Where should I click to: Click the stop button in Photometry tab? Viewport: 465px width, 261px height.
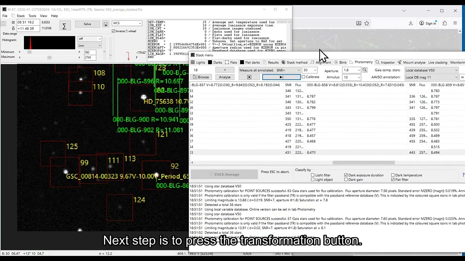pyautogui.click(x=249, y=77)
